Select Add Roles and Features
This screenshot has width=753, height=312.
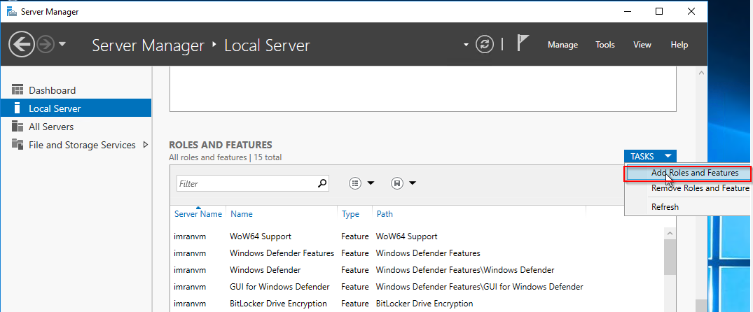pyautogui.click(x=694, y=173)
